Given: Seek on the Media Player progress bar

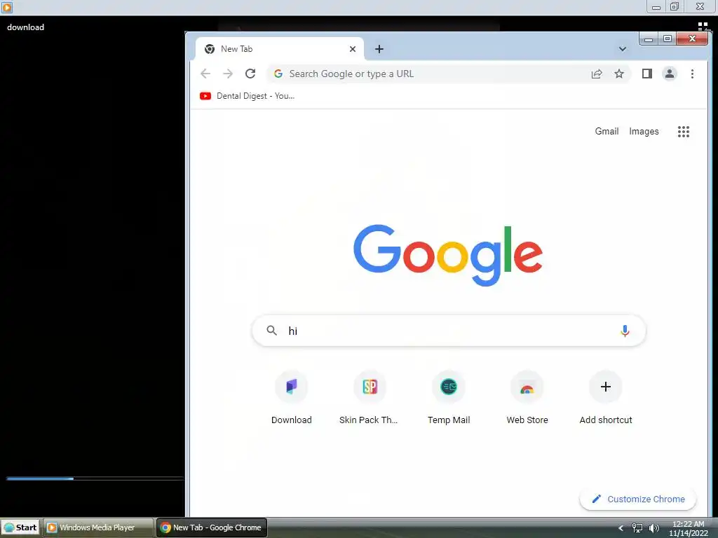Looking at the screenshot, I should 95,478.
